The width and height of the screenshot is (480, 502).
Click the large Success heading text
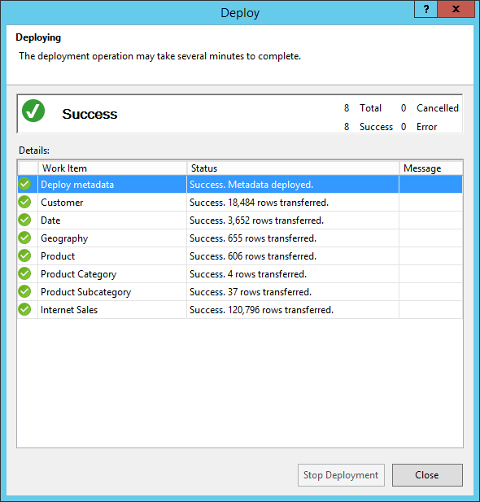[x=89, y=114]
